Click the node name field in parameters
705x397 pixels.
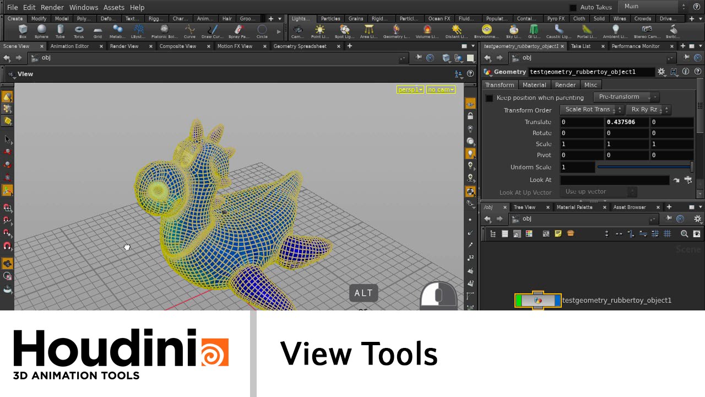click(592, 72)
